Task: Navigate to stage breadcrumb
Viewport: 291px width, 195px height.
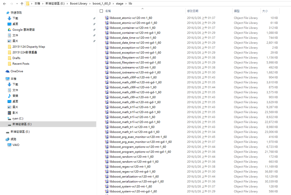Action: click(120, 3)
